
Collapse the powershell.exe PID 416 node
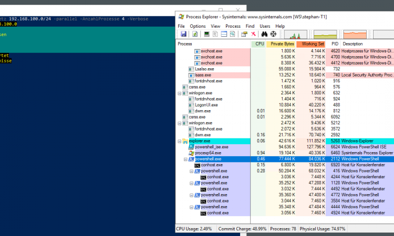[x=191, y=171]
